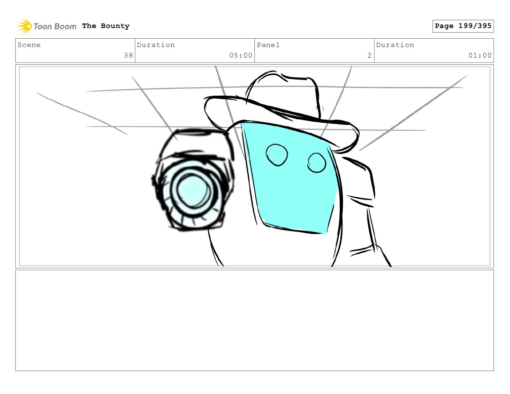Select the scene duration "05:00"

coord(241,55)
